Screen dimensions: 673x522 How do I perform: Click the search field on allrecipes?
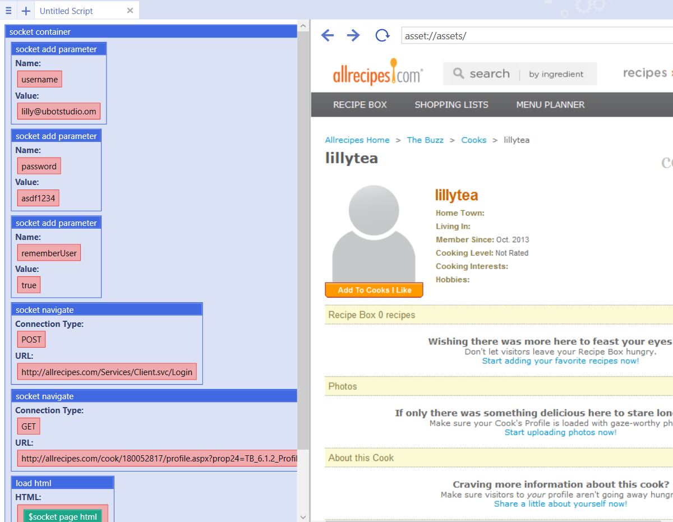(x=490, y=74)
